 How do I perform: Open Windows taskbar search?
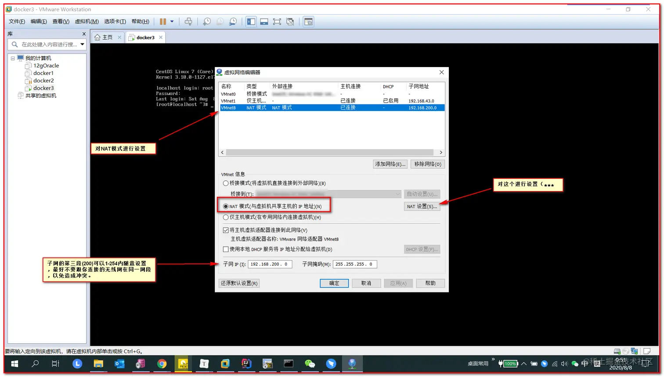(x=35, y=364)
